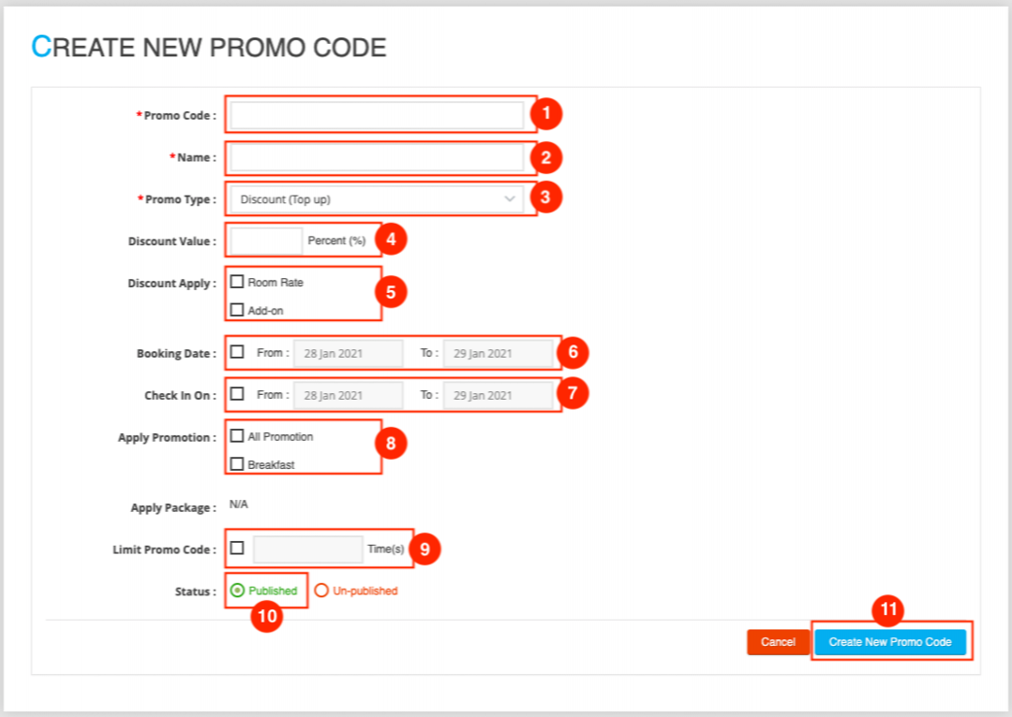
Task: Toggle the Check In On checkbox
Action: pos(237,394)
